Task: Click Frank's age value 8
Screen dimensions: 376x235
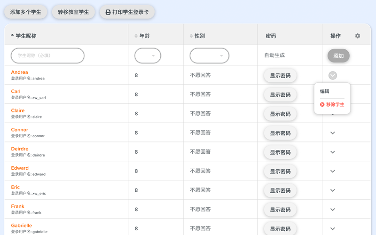Action: click(136, 210)
